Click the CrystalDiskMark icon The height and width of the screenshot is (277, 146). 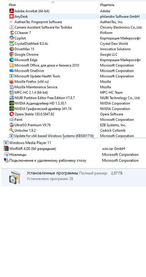(x=11, y=44)
